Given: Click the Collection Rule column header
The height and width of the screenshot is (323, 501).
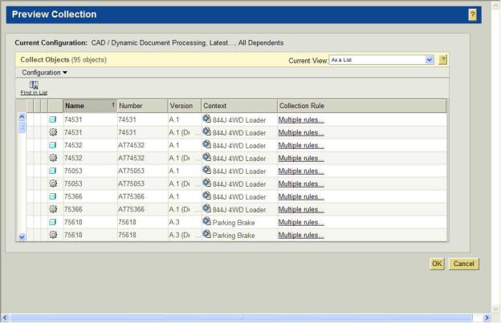Looking at the screenshot, I should pos(361,106).
